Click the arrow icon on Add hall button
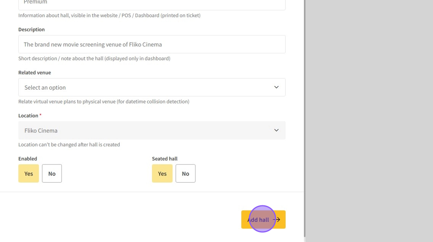Image resolution: width=433 pixels, height=242 pixels. click(277, 220)
